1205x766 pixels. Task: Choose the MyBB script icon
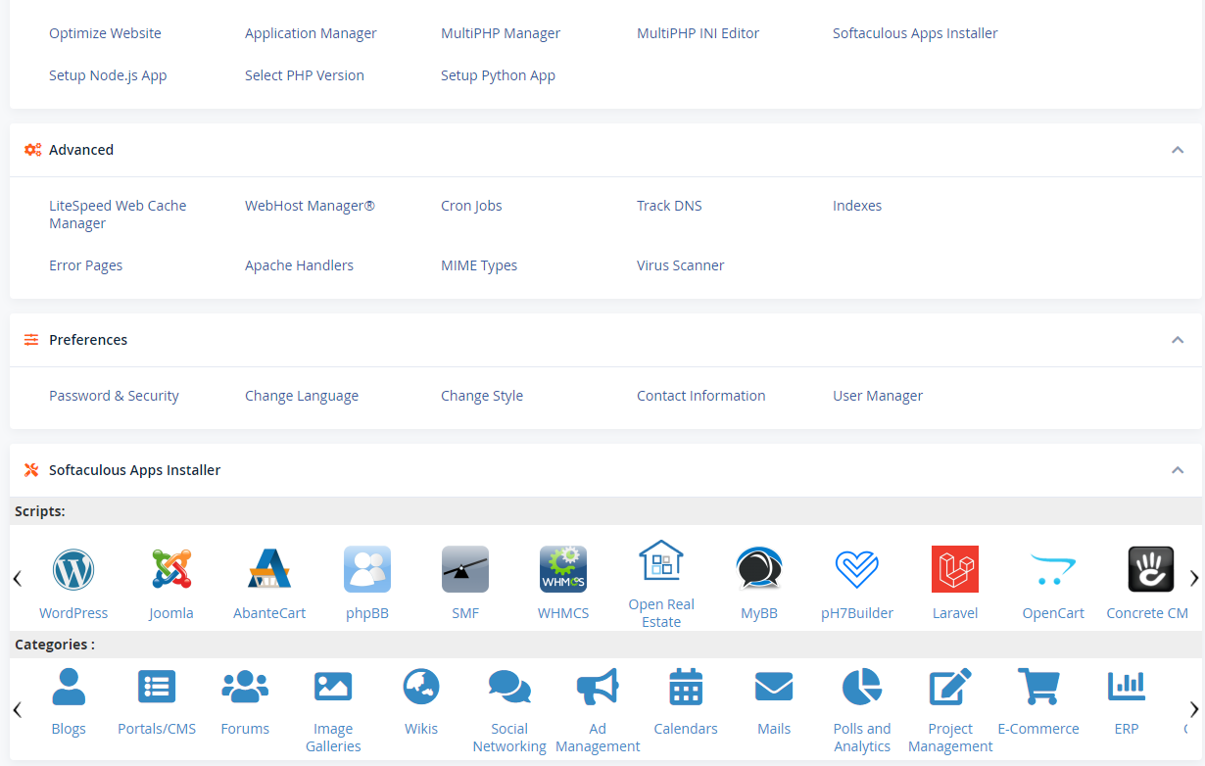[759, 569]
